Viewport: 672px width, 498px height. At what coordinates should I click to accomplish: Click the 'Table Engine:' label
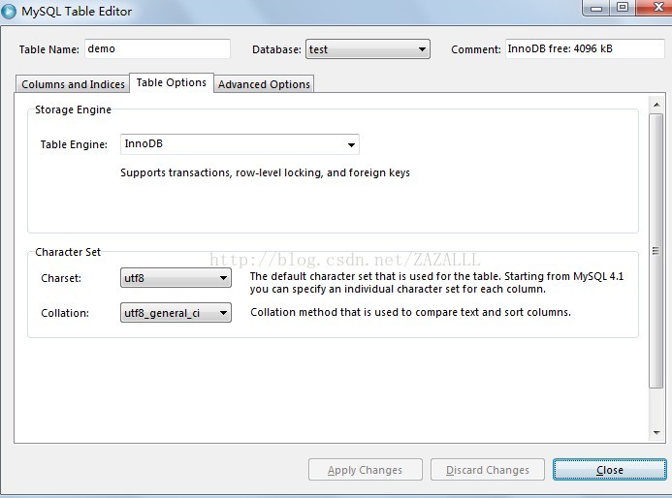[74, 144]
